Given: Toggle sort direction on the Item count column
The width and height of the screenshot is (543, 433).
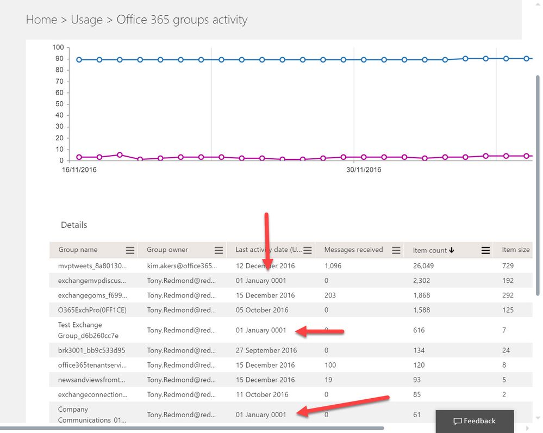Looking at the screenshot, I should [x=452, y=250].
